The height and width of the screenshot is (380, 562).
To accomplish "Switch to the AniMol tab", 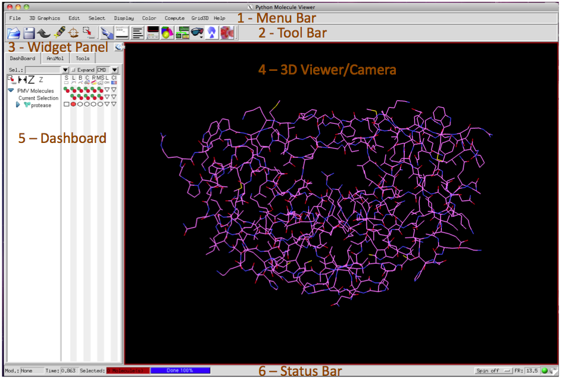I will (x=55, y=58).
